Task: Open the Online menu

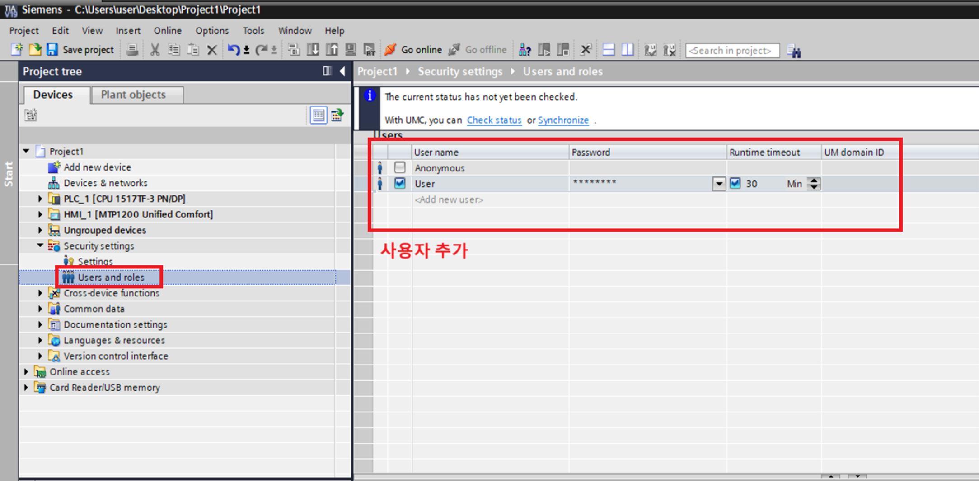Action: [168, 31]
